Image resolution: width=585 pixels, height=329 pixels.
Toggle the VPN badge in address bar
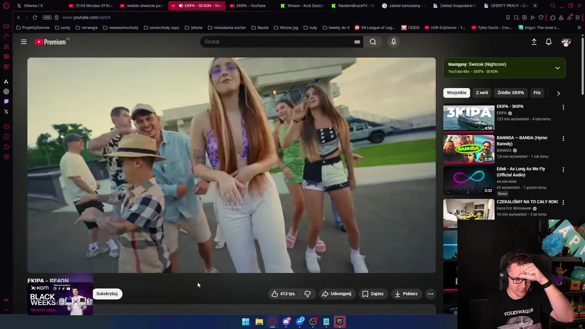47,17
